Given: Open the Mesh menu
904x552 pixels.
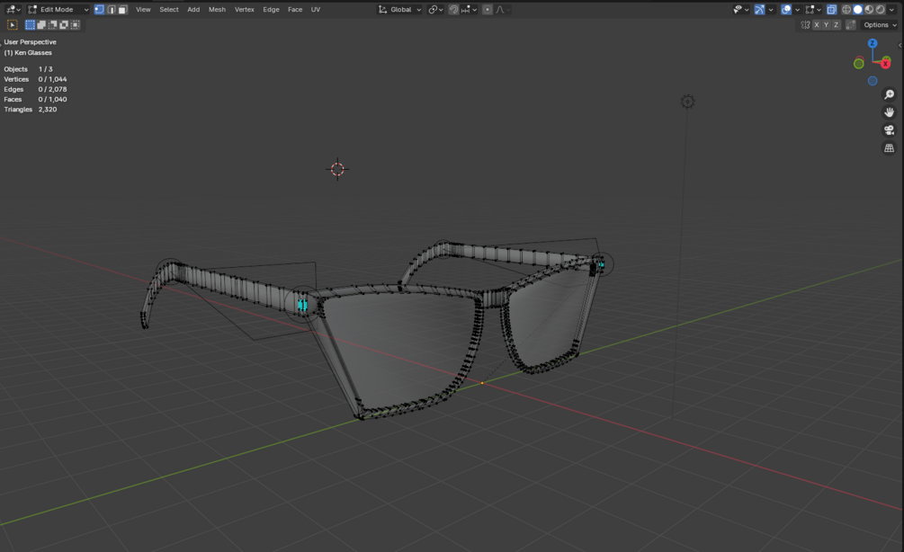Looking at the screenshot, I should click(x=217, y=9).
